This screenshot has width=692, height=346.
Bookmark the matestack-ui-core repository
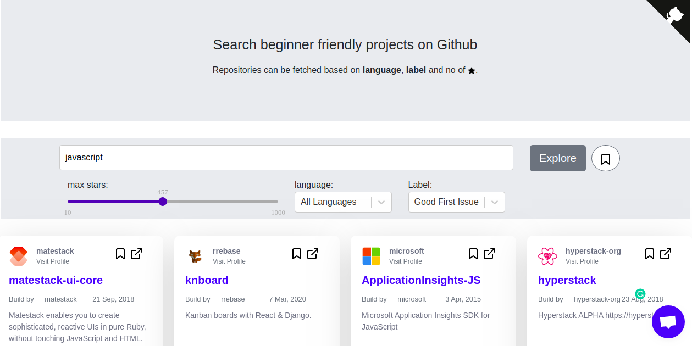(x=120, y=254)
